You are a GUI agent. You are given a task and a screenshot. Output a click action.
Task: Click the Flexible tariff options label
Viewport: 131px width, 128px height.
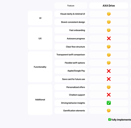tap(75, 63)
